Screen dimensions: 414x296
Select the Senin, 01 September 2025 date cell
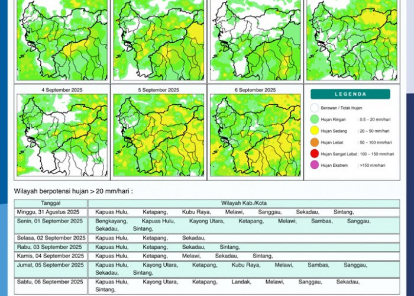pos(50,221)
